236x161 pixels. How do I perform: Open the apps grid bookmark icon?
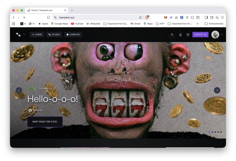pos(14,24)
